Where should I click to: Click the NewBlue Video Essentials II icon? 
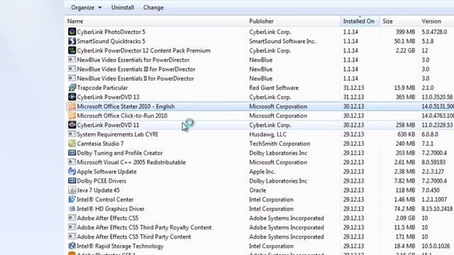(x=72, y=79)
